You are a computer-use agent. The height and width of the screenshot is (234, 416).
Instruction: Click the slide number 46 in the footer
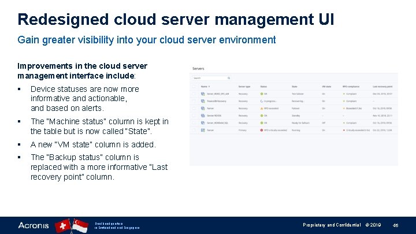pos(395,225)
